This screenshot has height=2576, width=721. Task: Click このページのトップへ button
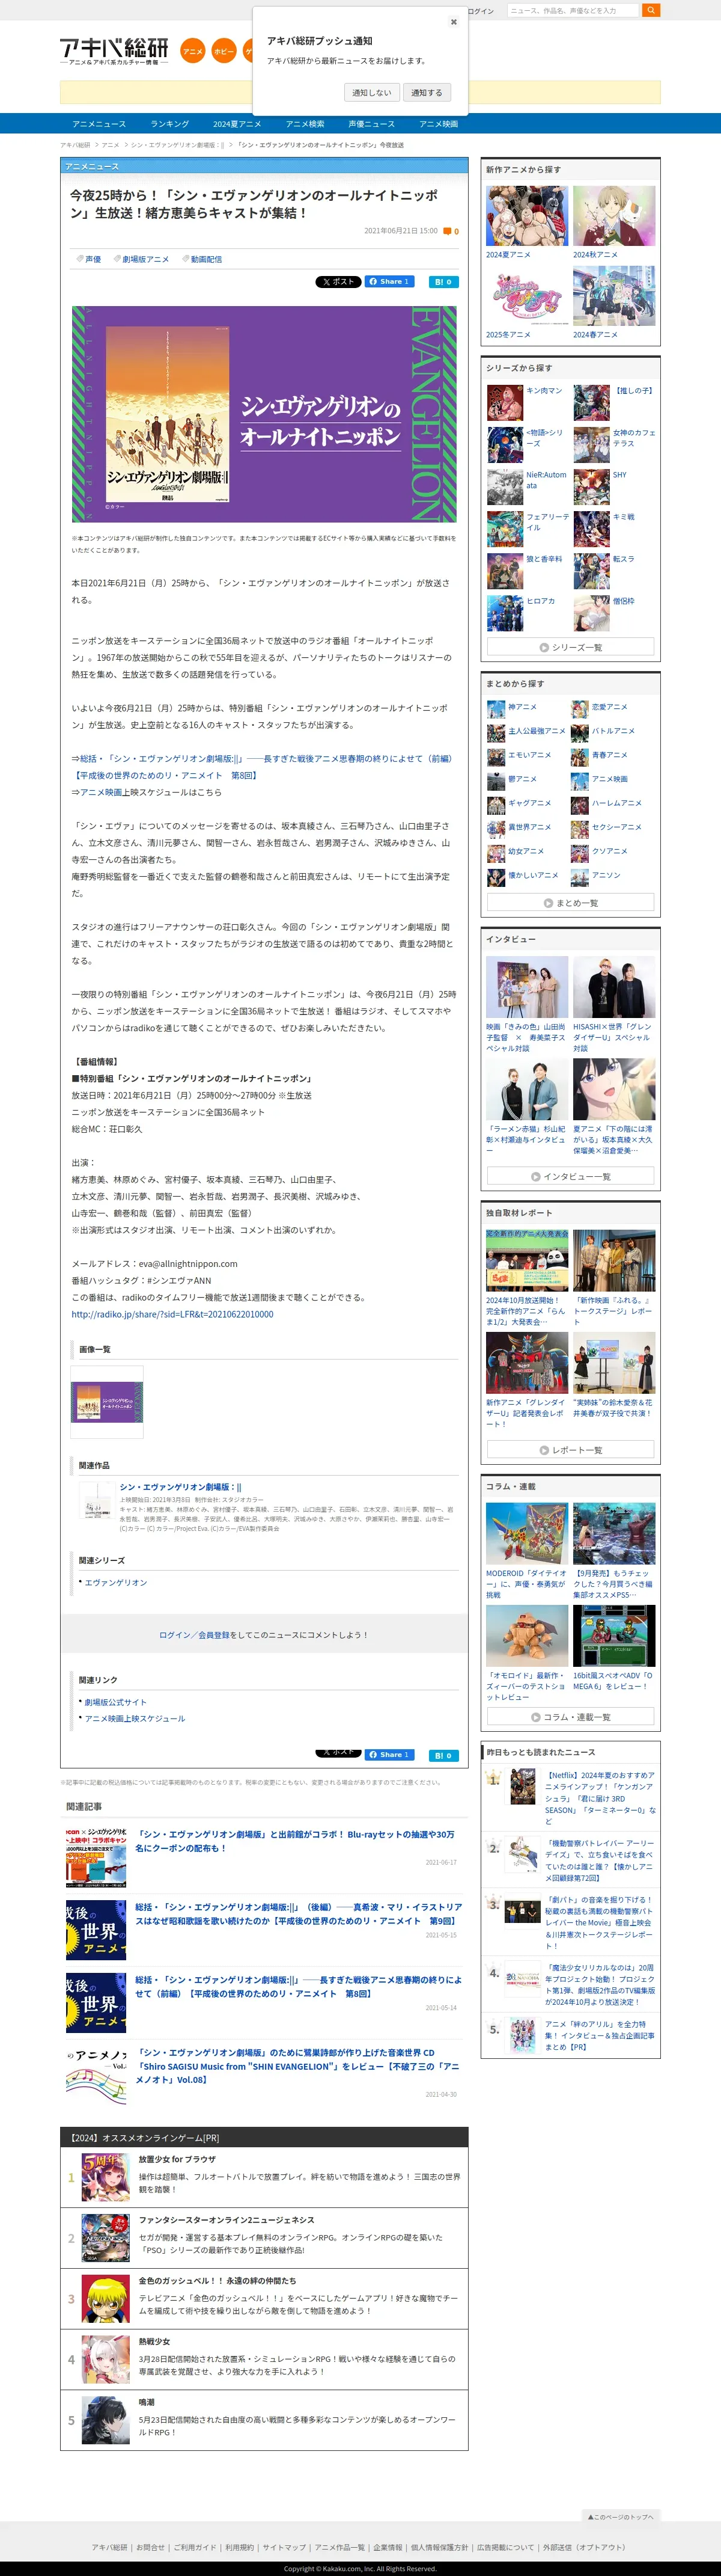pyautogui.click(x=620, y=2516)
